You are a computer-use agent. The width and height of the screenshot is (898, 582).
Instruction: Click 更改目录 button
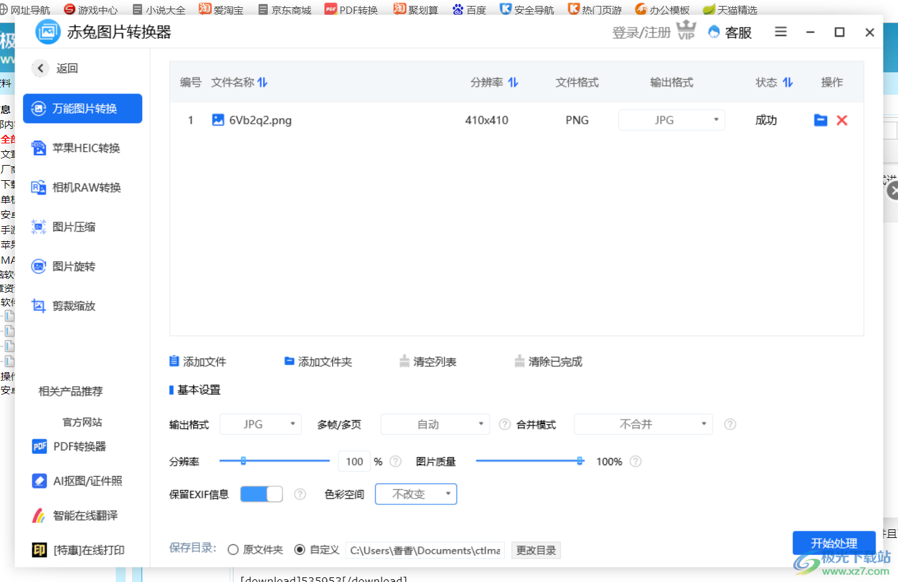[x=536, y=550]
